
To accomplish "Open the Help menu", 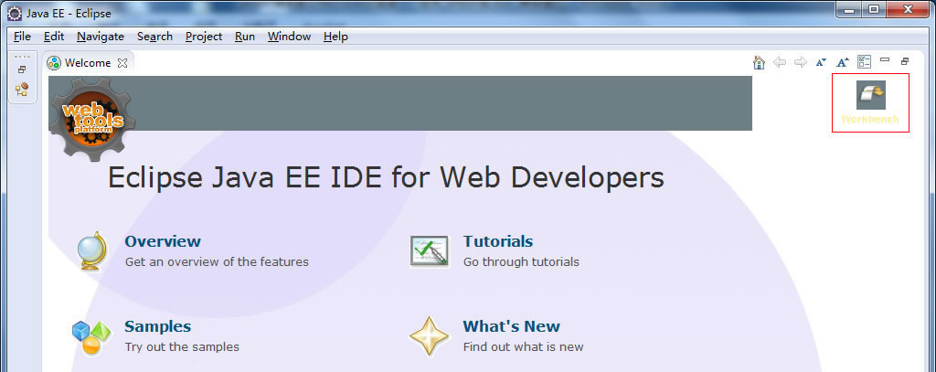I will [x=335, y=37].
